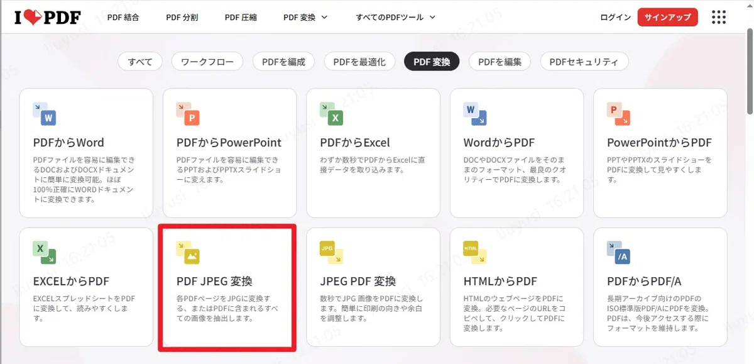Open the PDF JPEG 変換 card title
Image resolution: width=754 pixels, height=364 pixels.
tap(214, 281)
